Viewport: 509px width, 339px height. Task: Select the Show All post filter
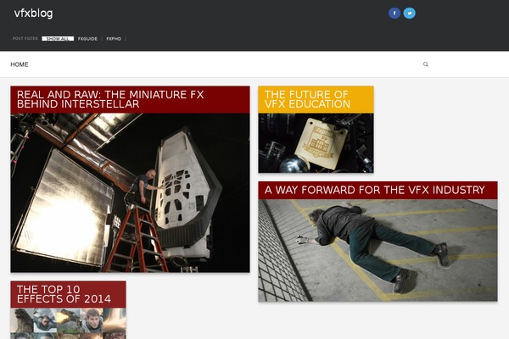pos(58,39)
